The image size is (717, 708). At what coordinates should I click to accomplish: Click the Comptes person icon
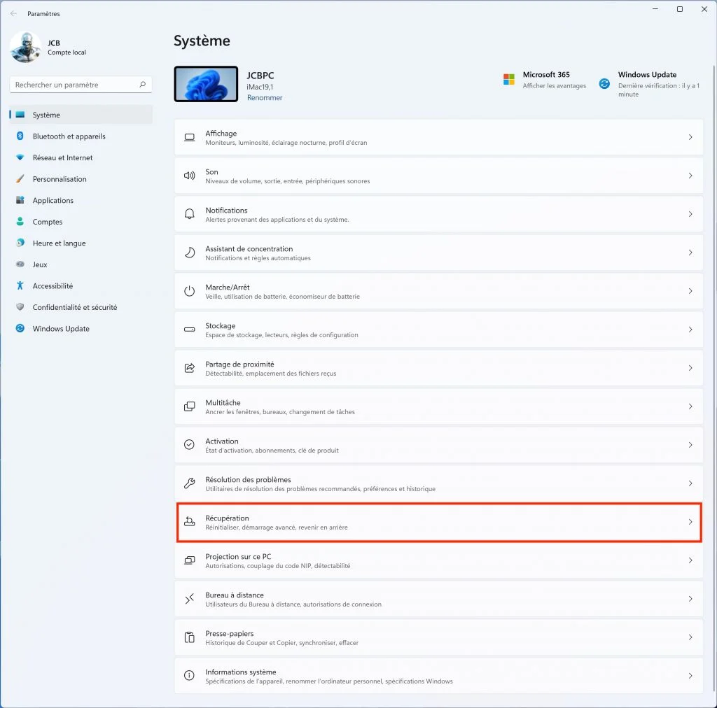point(20,222)
